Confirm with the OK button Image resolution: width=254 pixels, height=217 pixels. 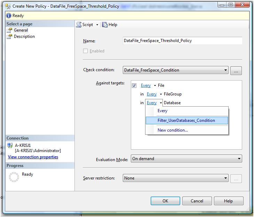pos(165,201)
